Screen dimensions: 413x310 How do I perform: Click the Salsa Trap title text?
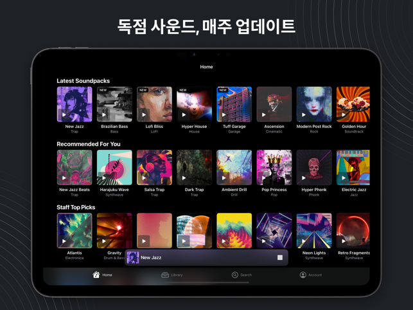154,190
